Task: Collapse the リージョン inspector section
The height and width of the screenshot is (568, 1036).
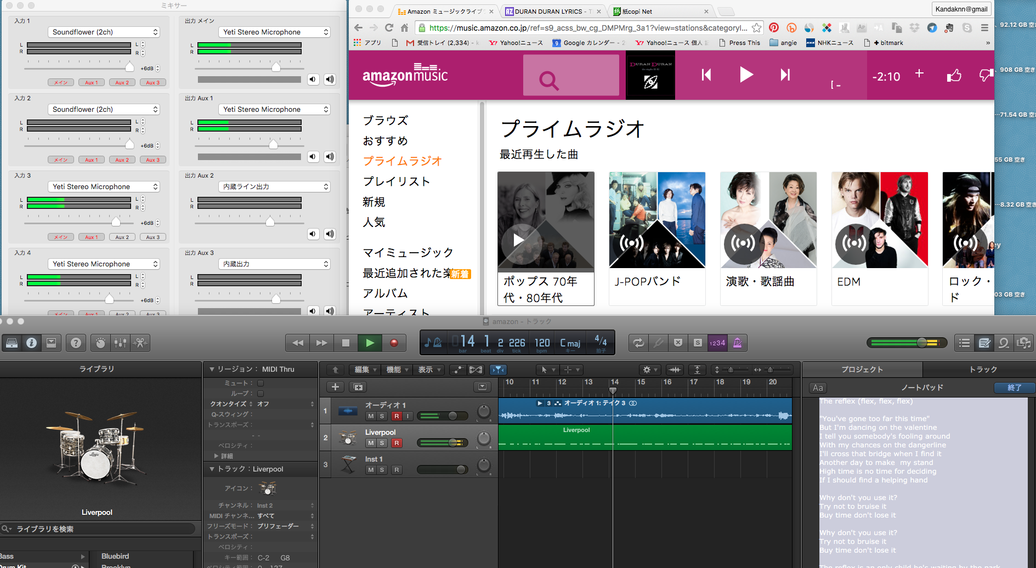Action: click(x=212, y=370)
